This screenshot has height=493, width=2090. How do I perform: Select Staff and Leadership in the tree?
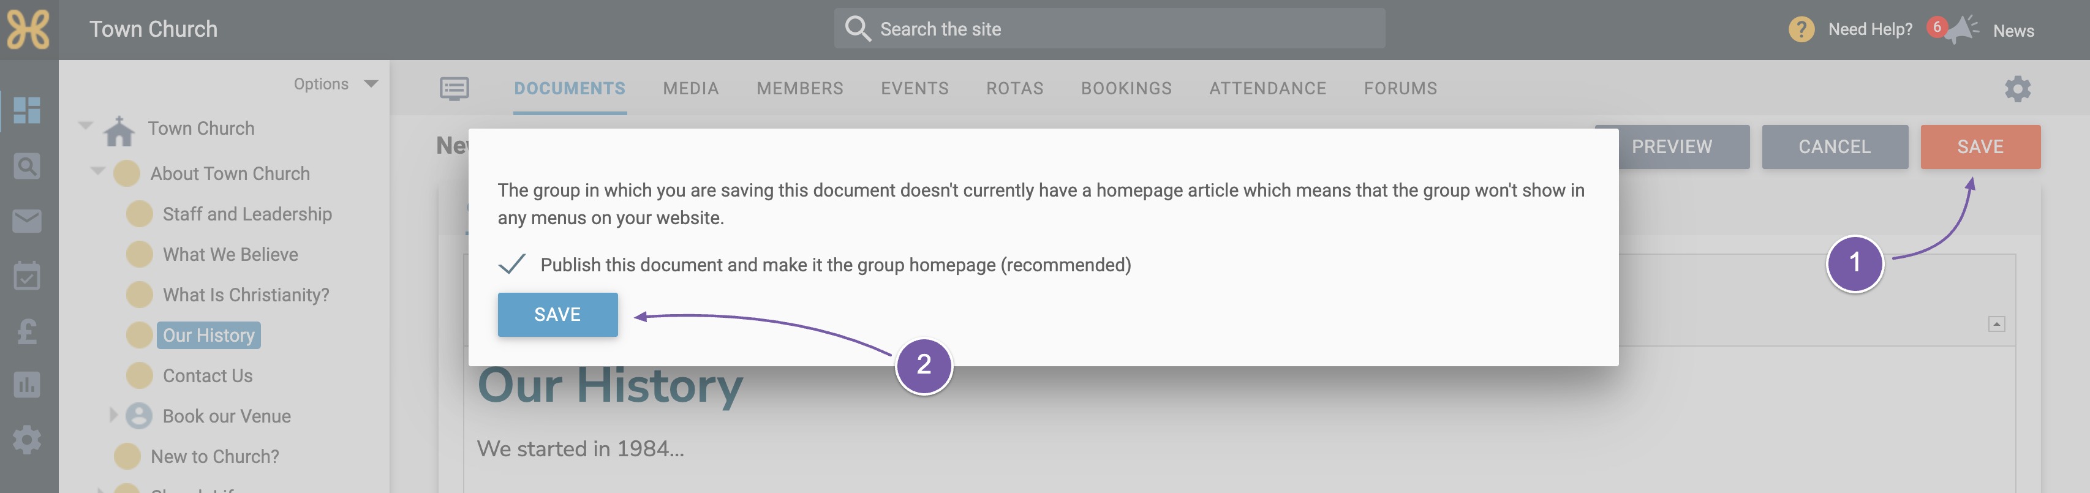point(247,214)
